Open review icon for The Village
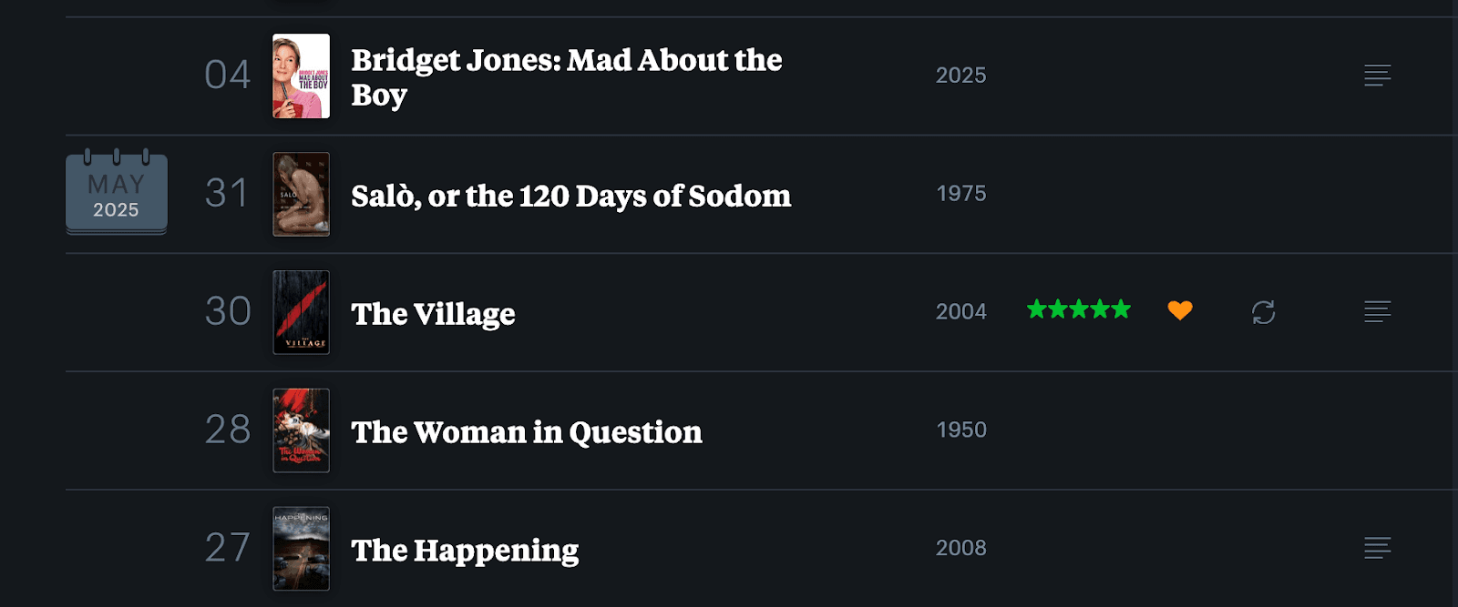Image resolution: width=1458 pixels, height=607 pixels. pos(1377,312)
